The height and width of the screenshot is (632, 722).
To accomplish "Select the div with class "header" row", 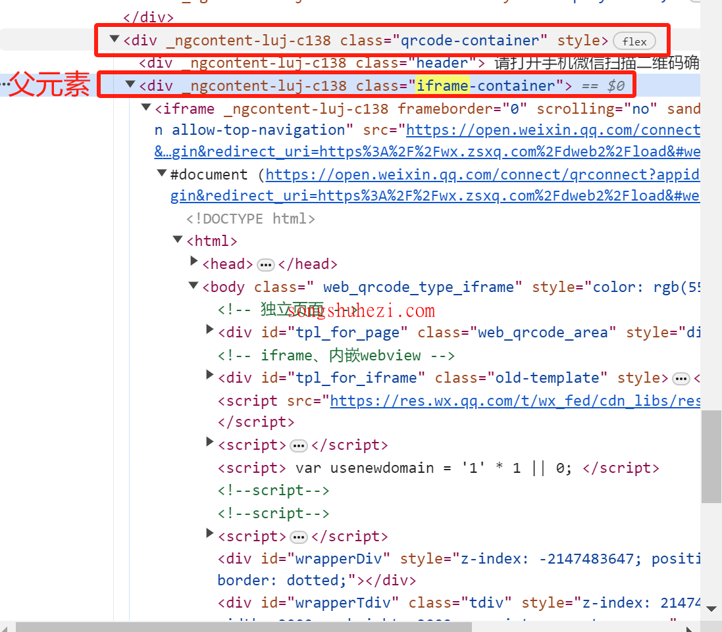I will (x=419, y=63).
